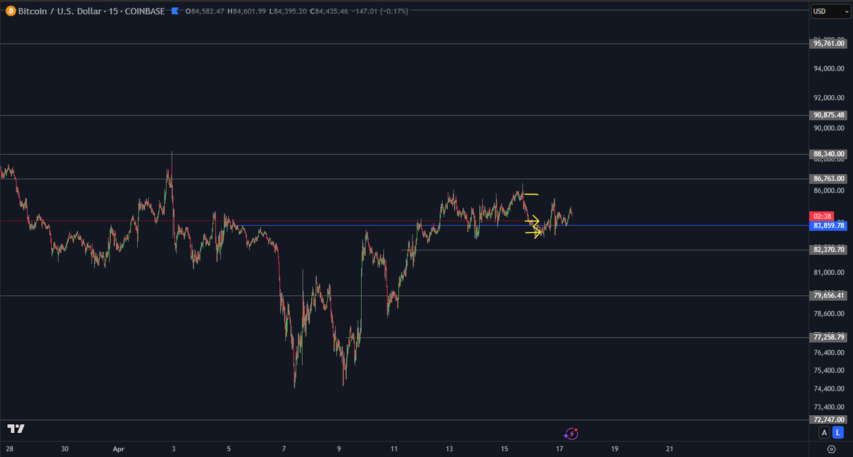Click the 90,875.48 price label
This screenshot has width=853, height=457.
(829, 115)
